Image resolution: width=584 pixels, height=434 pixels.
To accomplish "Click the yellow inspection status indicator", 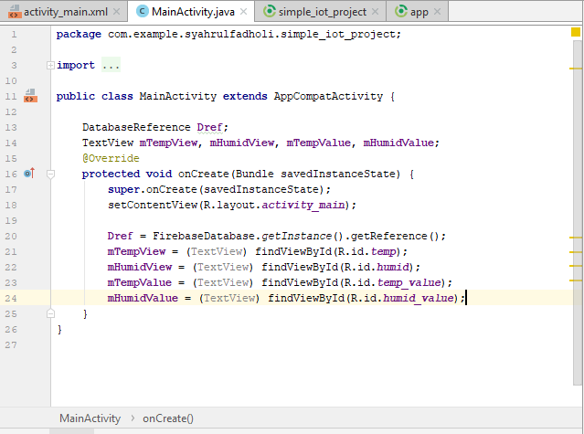I will [x=576, y=32].
